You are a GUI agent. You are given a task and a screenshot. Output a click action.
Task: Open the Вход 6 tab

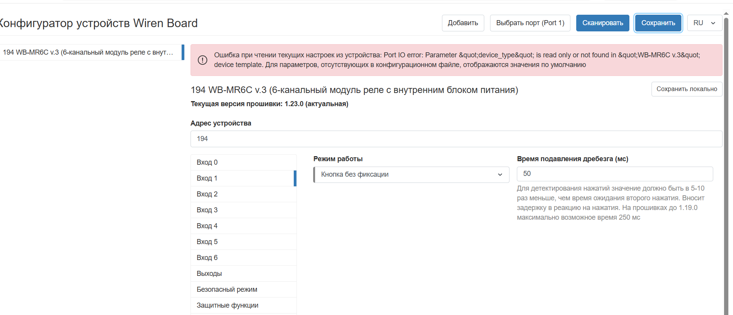point(243,258)
